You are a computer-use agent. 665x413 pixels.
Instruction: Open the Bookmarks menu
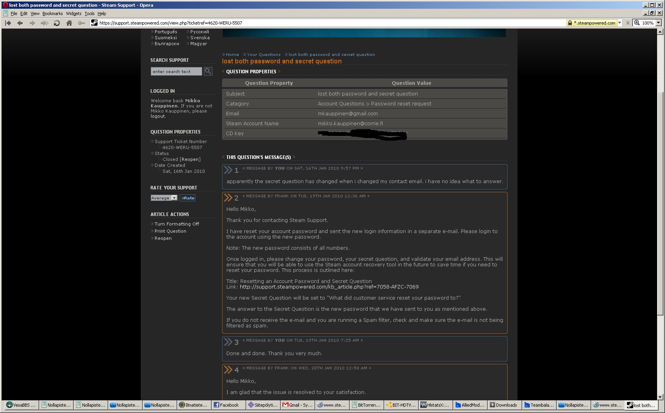tap(52, 13)
